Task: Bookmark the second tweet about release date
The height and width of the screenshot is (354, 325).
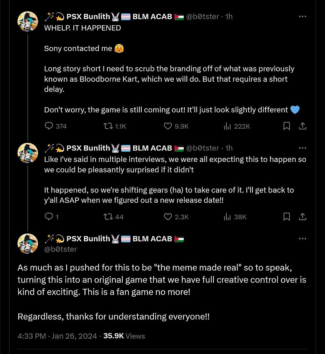Action: 286,217
